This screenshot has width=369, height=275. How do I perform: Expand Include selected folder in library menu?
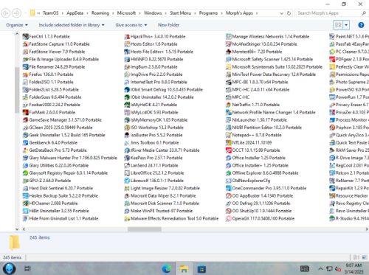pos(72,25)
